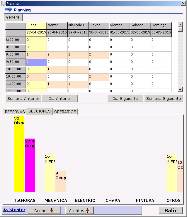Click Miercoles 10:00:00 cell showing 2
The image size is (187, 217).
(x=78, y=70)
